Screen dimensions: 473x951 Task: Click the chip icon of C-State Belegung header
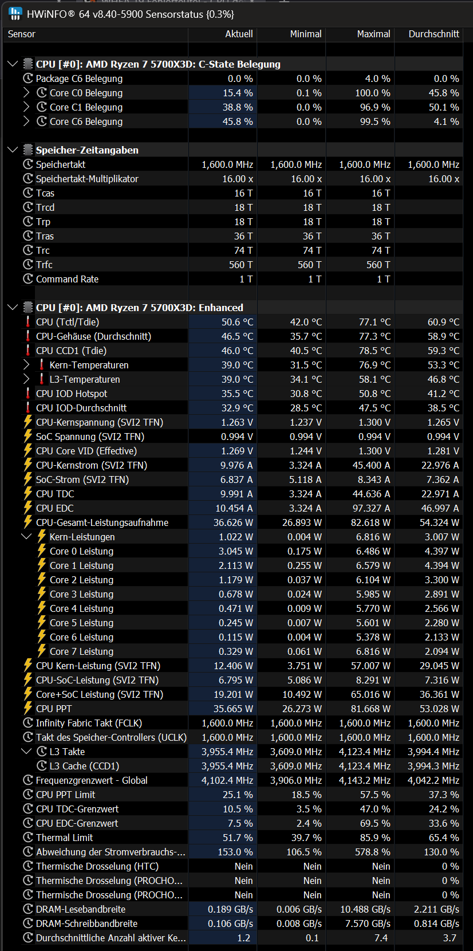coord(28,64)
